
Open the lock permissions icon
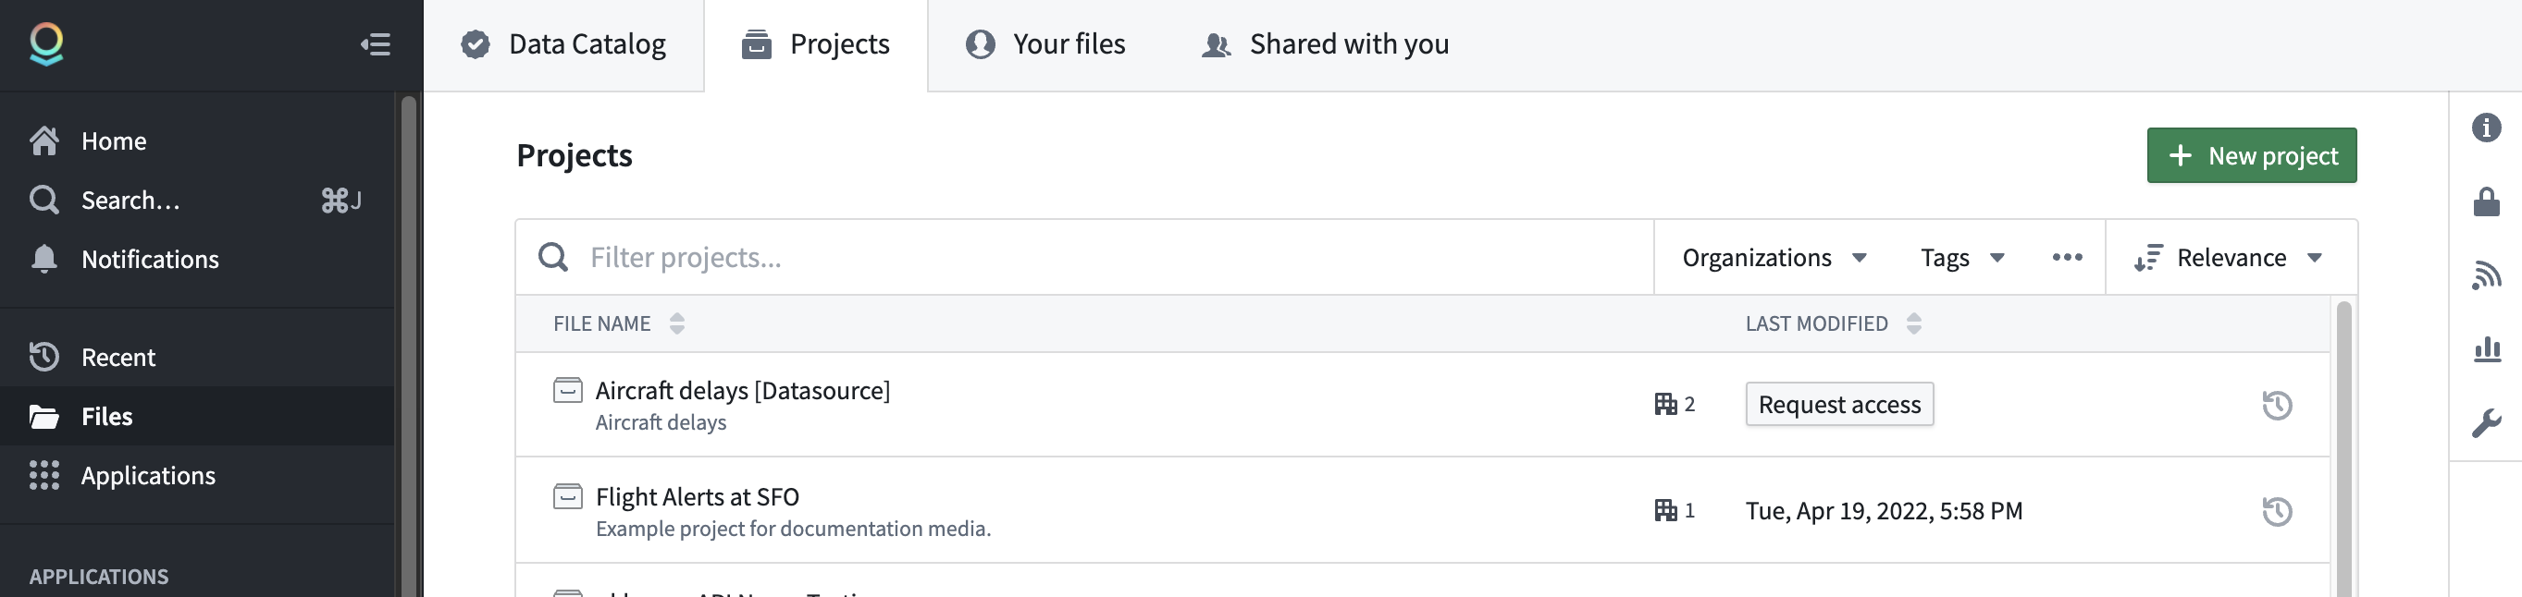point(2486,201)
